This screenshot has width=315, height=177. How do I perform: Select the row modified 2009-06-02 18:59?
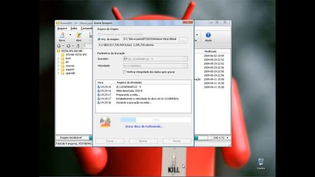pos(214,56)
